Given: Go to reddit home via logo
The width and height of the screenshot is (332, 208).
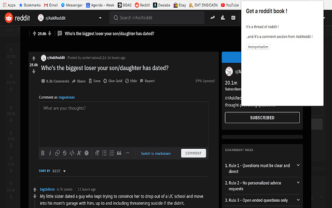Looking at the screenshot, I should click(17, 18).
